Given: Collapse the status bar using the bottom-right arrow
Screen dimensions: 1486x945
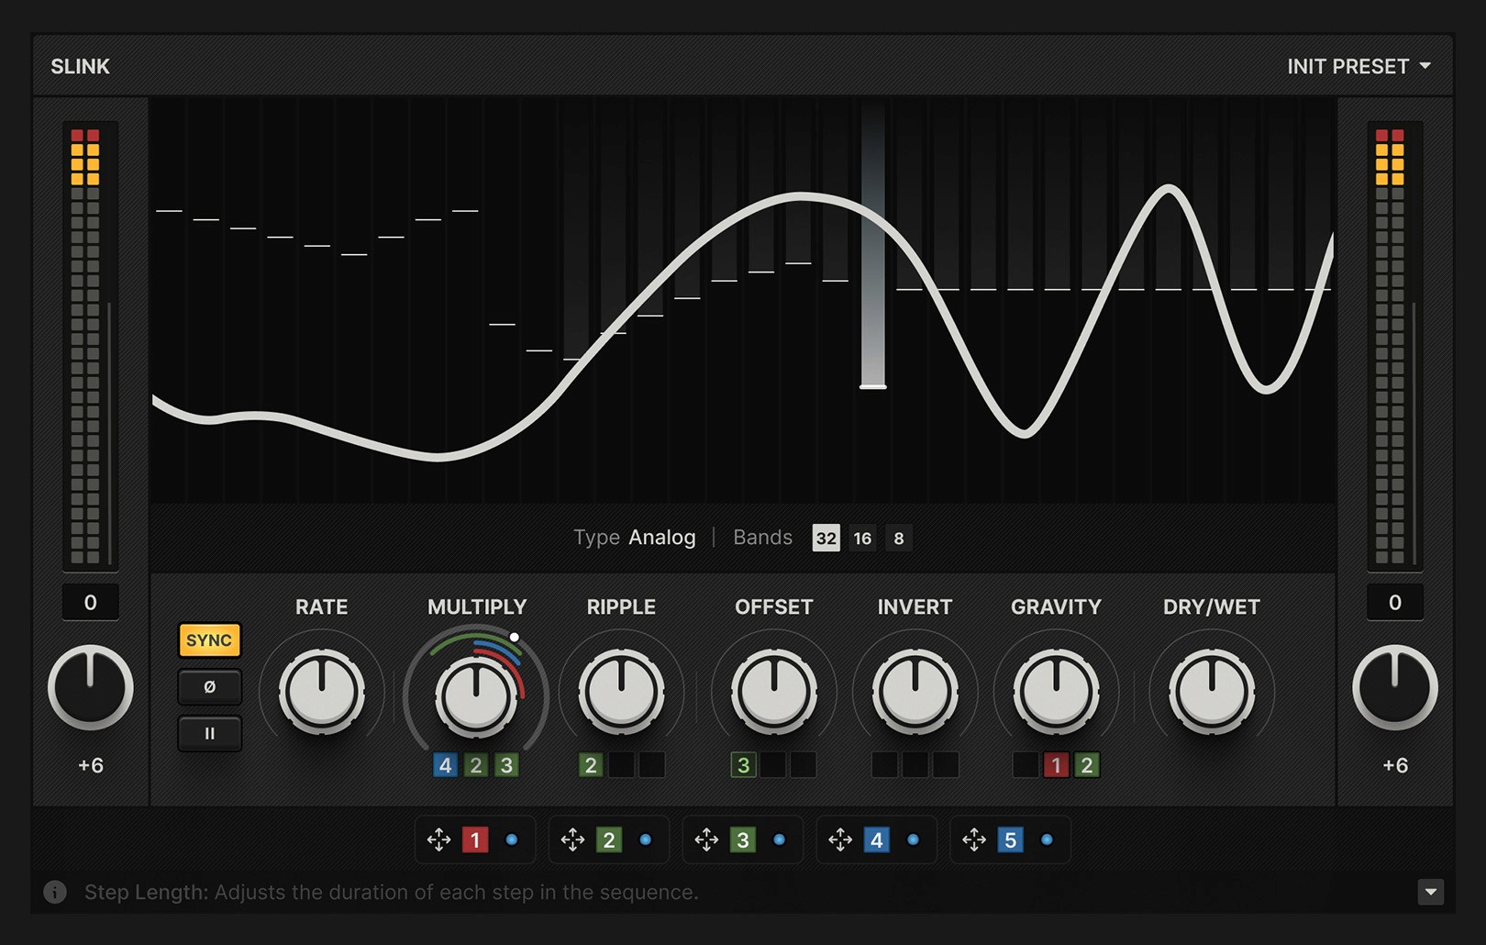Looking at the screenshot, I should click(1433, 891).
